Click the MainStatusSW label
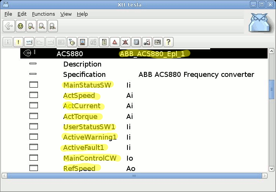 pos(87,85)
